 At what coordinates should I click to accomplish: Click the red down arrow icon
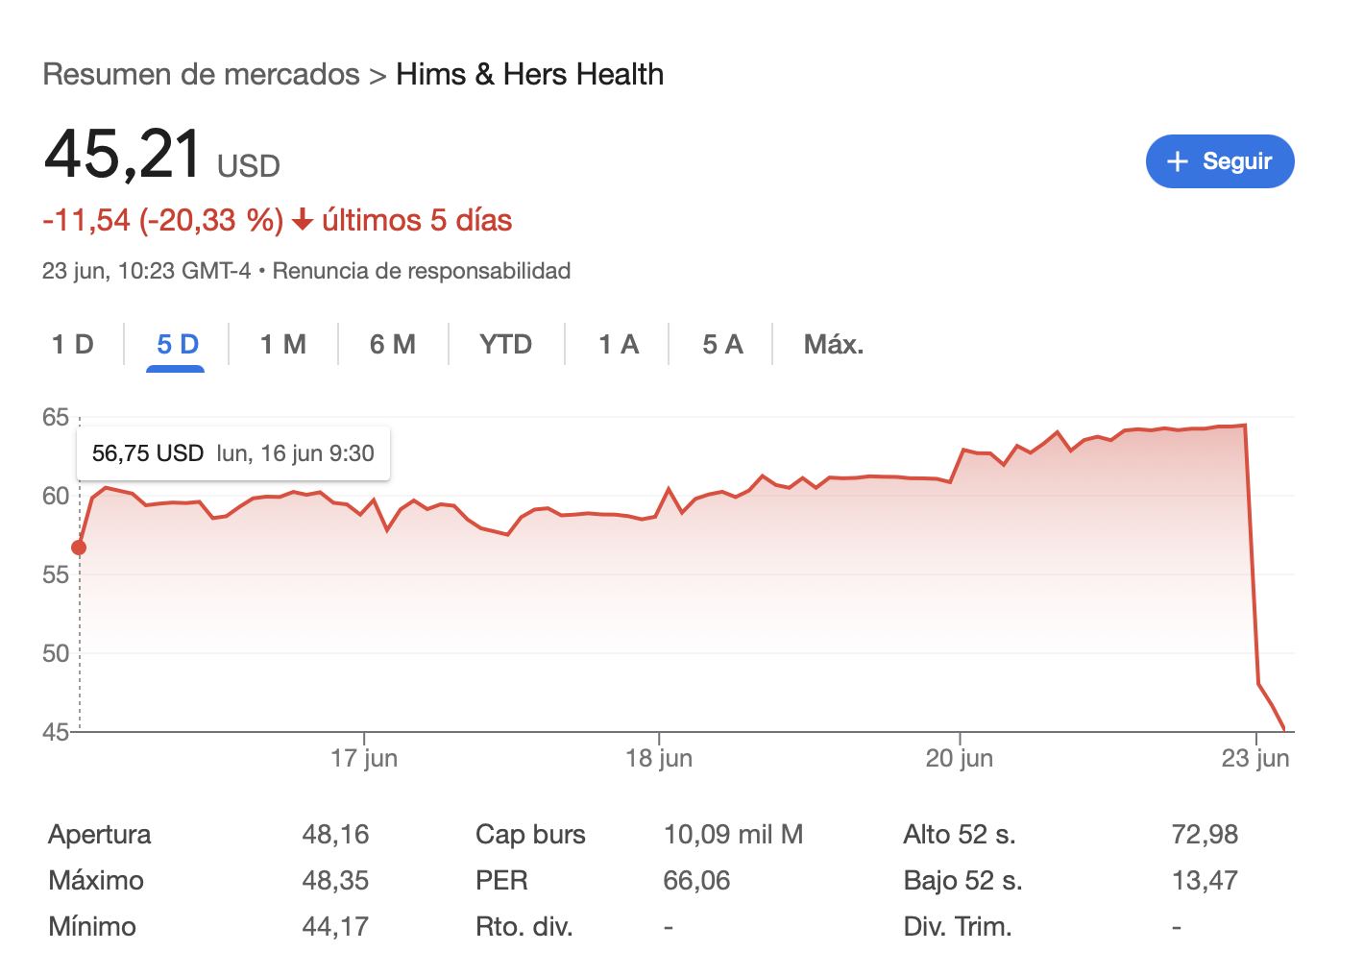click(303, 221)
